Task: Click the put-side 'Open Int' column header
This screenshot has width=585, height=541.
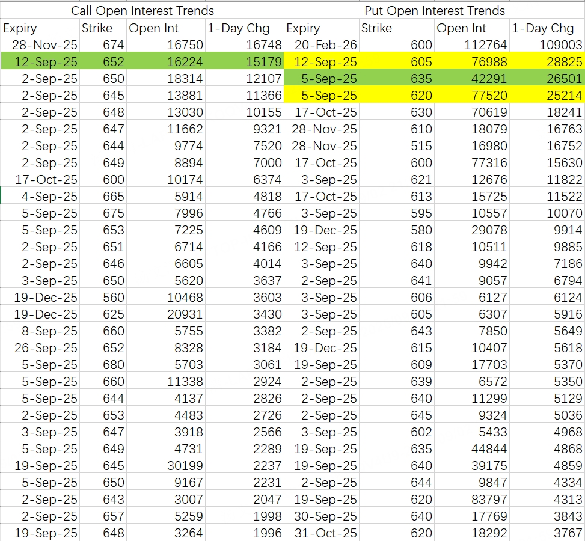Action: coord(472,28)
